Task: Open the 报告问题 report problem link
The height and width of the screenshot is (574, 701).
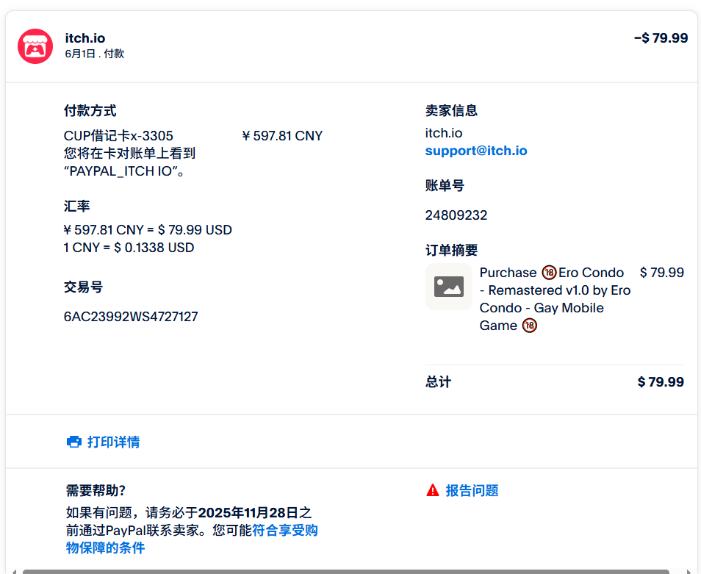Action: (472, 490)
